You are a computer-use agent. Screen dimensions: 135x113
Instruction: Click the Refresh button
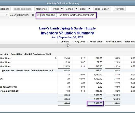119,9
